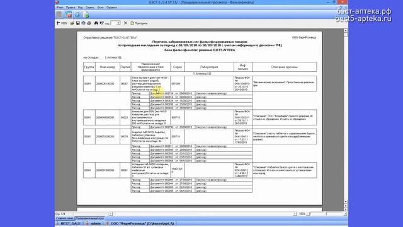Click the horizontal scrollbar right arrow before zoom
This screenshot has height=227, width=403.
tap(295, 214)
